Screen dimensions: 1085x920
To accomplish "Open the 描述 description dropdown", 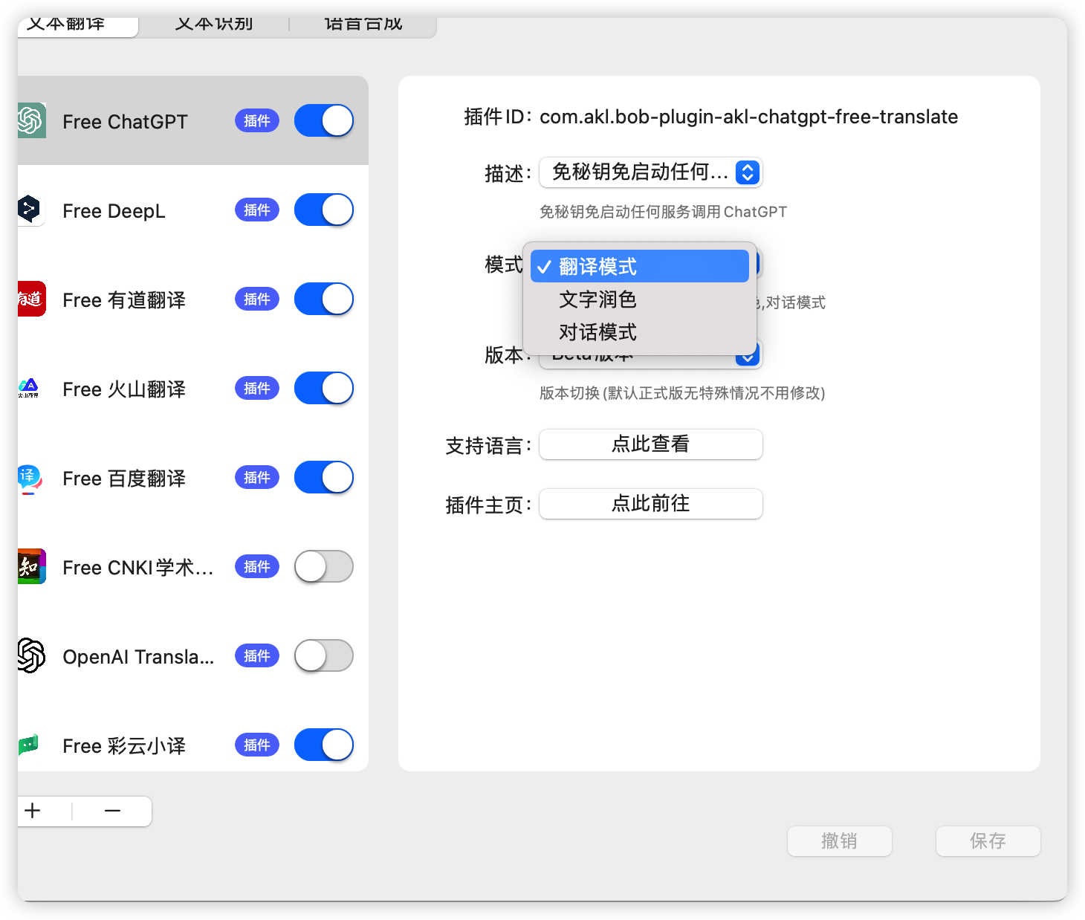I will point(651,172).
